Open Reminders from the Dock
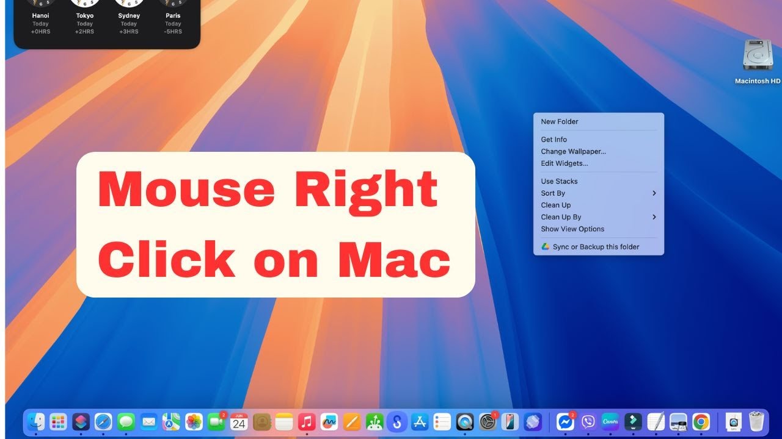Image resolution: width=782 pixels, height=439 pixels. click(x=442, y=421)
